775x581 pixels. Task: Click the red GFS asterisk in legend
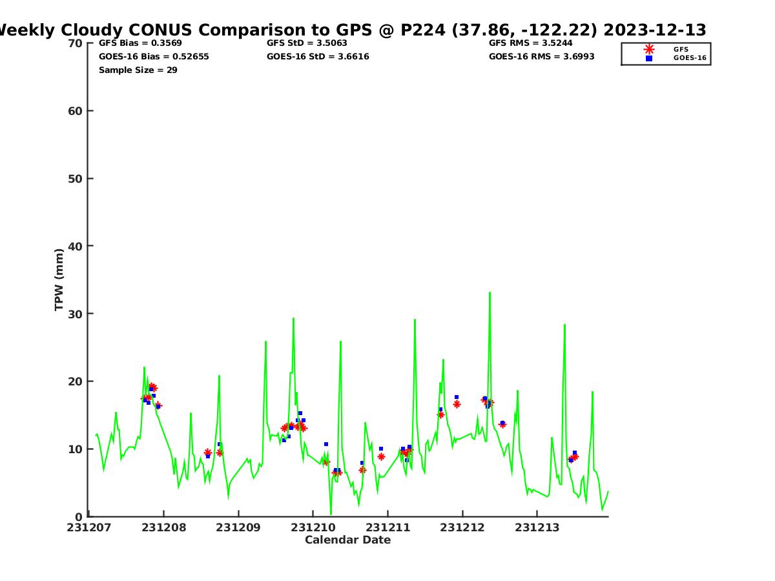pyautogui.click(x=649, y=49)
